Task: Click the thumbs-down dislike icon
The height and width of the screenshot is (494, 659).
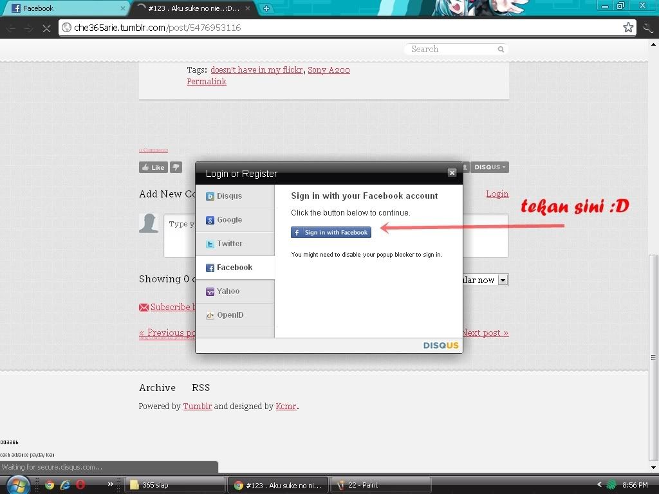Action: pyautogui.click(x=176, y=167)
